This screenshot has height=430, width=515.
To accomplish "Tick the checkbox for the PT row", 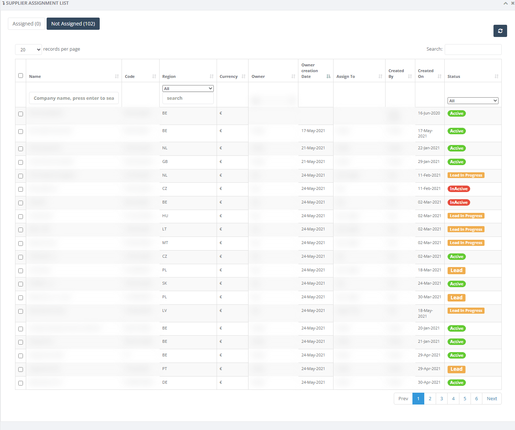I will click(20, 369).
